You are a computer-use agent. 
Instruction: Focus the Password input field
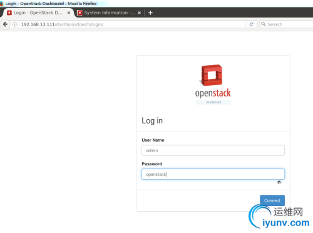(213, 174)
